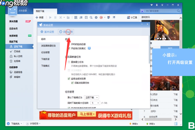Open 垃圾箱 in the sidebar
The image size is (195, 130).
(x=17, y=61)
